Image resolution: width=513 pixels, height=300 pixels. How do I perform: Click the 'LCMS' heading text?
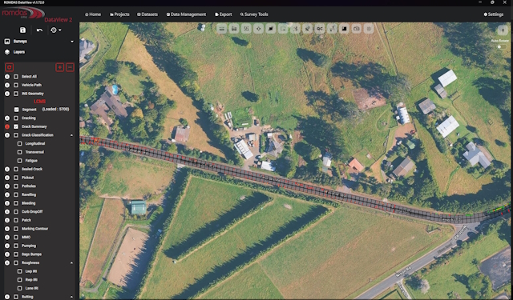pyautogui.click(x=39, y=102)
